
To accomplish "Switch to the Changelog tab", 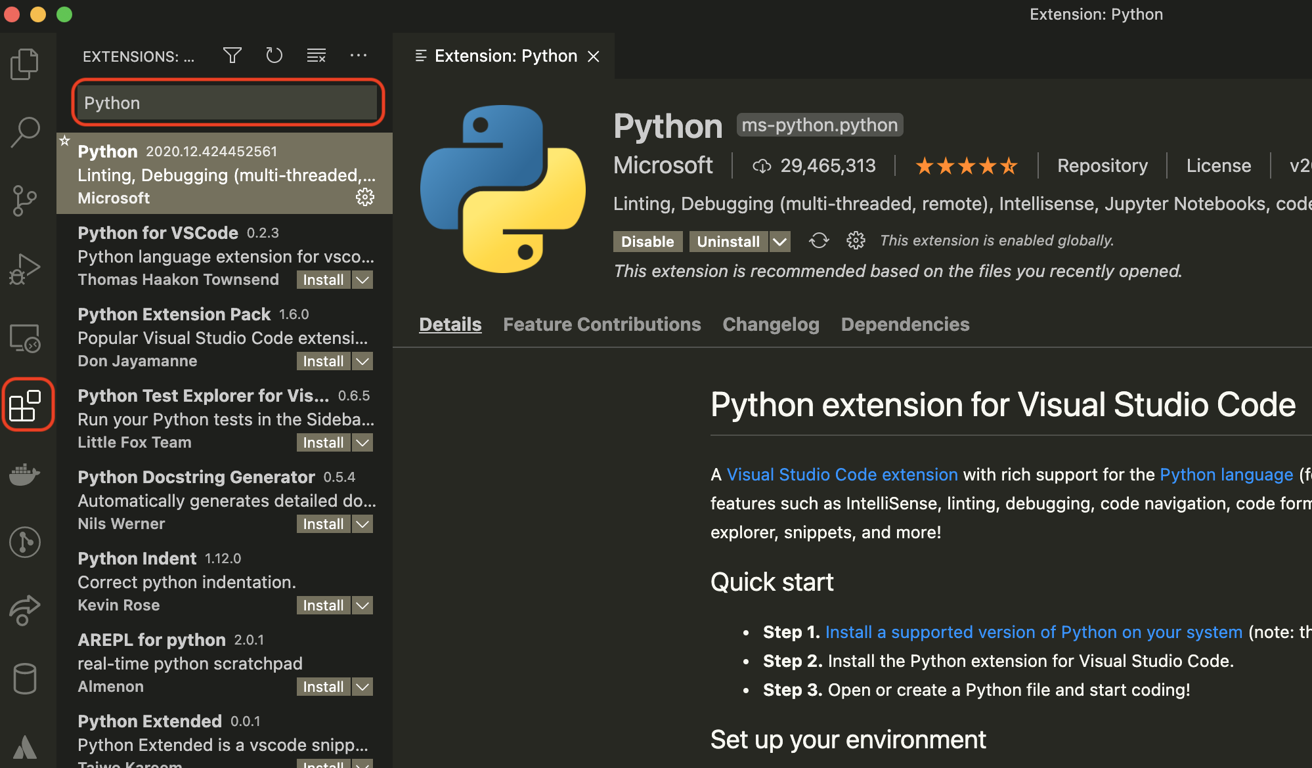I will pos(770,324).
